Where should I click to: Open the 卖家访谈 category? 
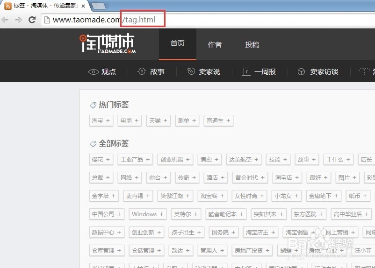point(324,71)
